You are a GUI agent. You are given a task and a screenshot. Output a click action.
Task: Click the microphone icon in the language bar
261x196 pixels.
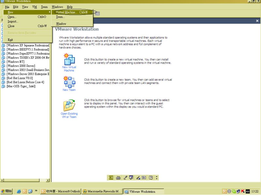tap(125, 178)
